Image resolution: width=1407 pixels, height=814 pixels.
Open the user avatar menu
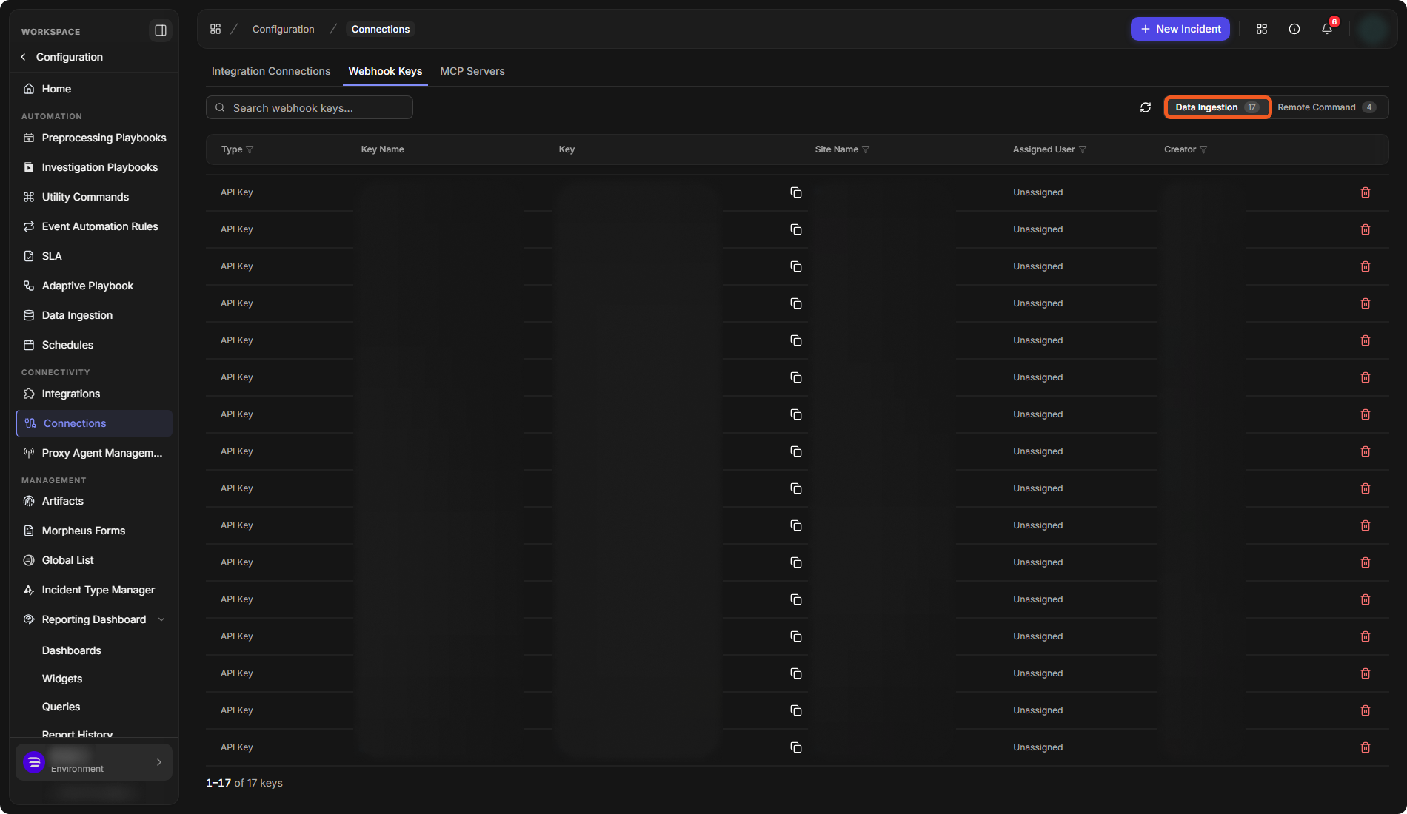point(1372,29)
